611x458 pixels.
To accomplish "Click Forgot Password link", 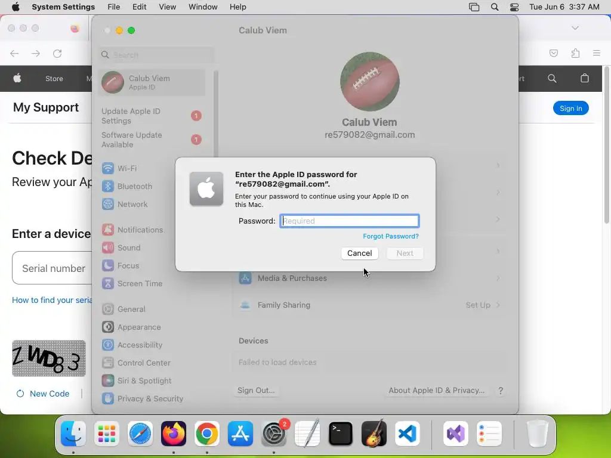I will tap(391, 236).
